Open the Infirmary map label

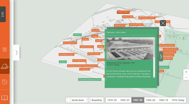pos(77,35)
